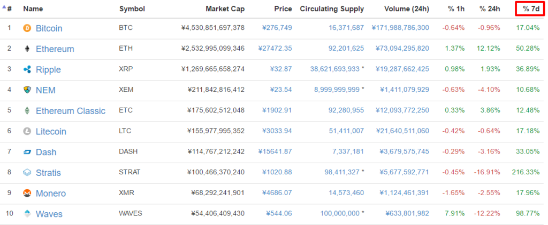This screenshot has height=225, width=548.
Task: Click Litecoin price ¥3033.94
Action: click(x=277, y=131)
